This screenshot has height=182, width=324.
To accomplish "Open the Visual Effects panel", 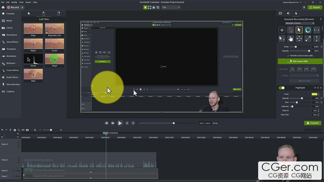I will point(10,42).
